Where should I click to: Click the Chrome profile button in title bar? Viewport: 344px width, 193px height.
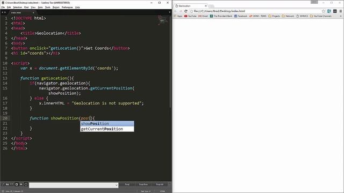point(314,2)
